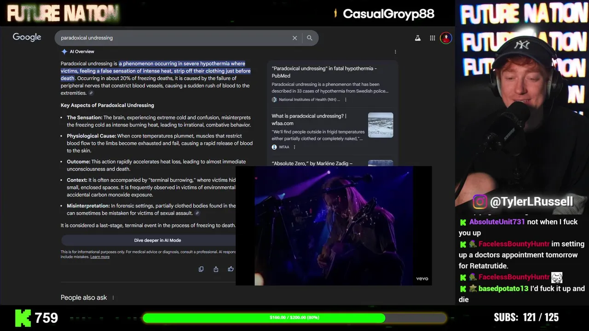The image size is (589, 331).
Task: Click 'The Sensation:' bullet label
Action: tap(85, 117)
